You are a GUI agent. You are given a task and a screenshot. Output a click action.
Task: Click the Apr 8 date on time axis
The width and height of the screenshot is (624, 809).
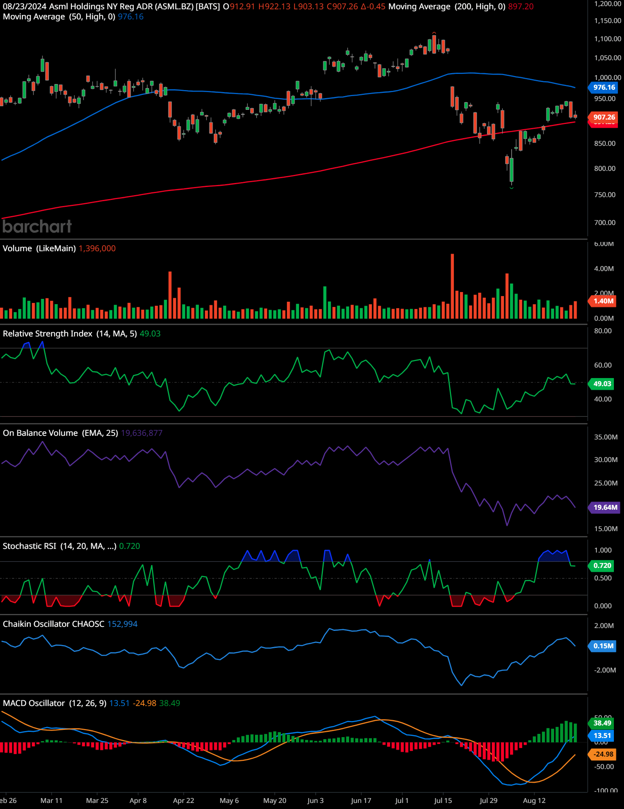[138, 801]
